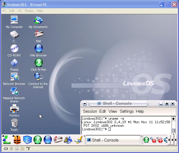Open Mapped Network Shares icon
Screen dimensions: 179x153
click(14, 95)
